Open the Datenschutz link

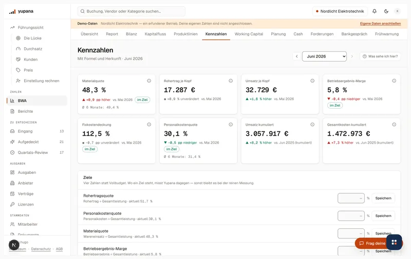coord(41,249)
